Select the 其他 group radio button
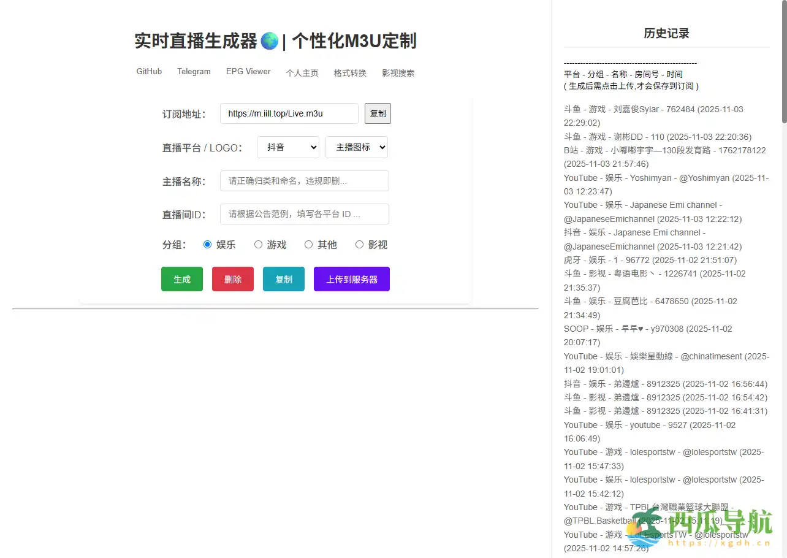 (308, 244)
